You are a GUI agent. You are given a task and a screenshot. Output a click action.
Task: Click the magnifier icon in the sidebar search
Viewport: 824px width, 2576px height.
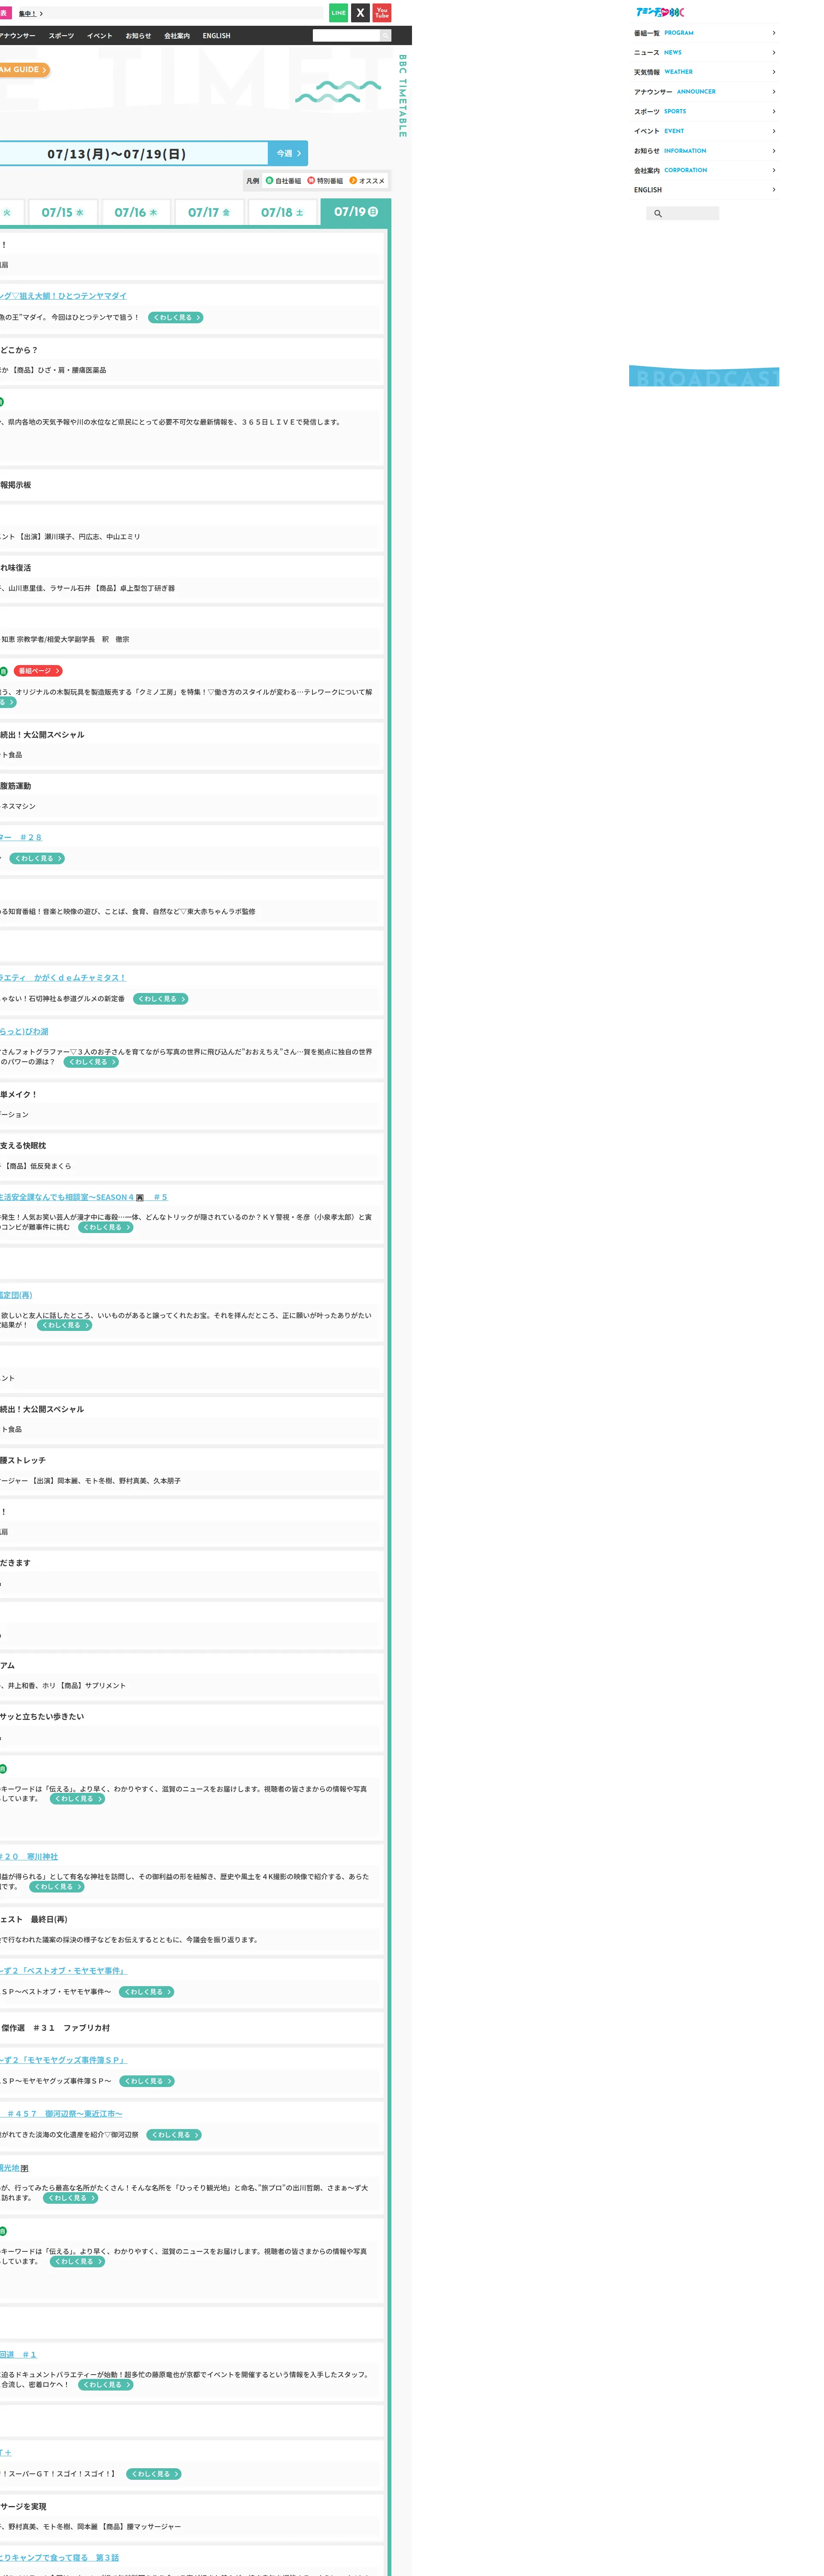coord(658,214)
